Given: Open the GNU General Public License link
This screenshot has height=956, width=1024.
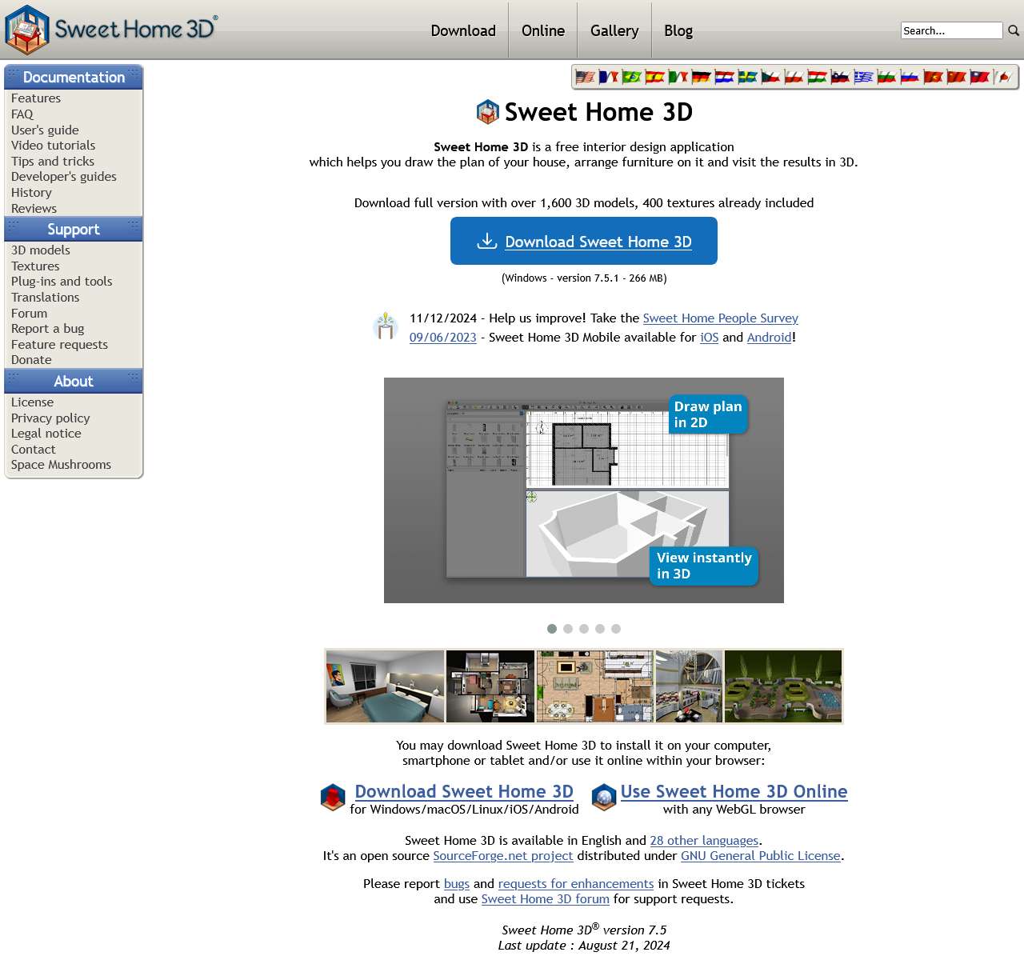Looking at the screenshot, I should [761, 856].
